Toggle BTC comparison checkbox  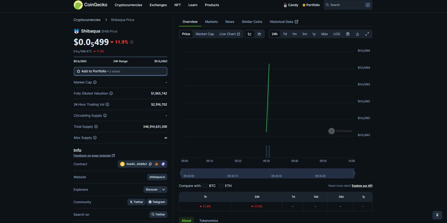click(205, 186)
